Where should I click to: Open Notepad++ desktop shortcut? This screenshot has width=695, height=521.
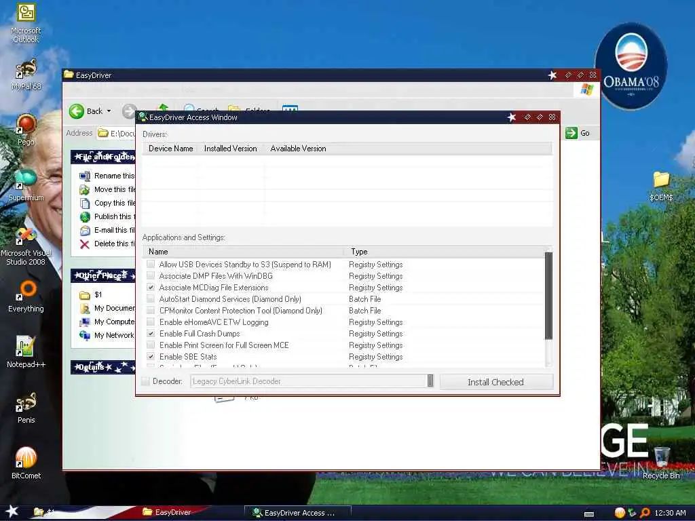coord(26,352)
